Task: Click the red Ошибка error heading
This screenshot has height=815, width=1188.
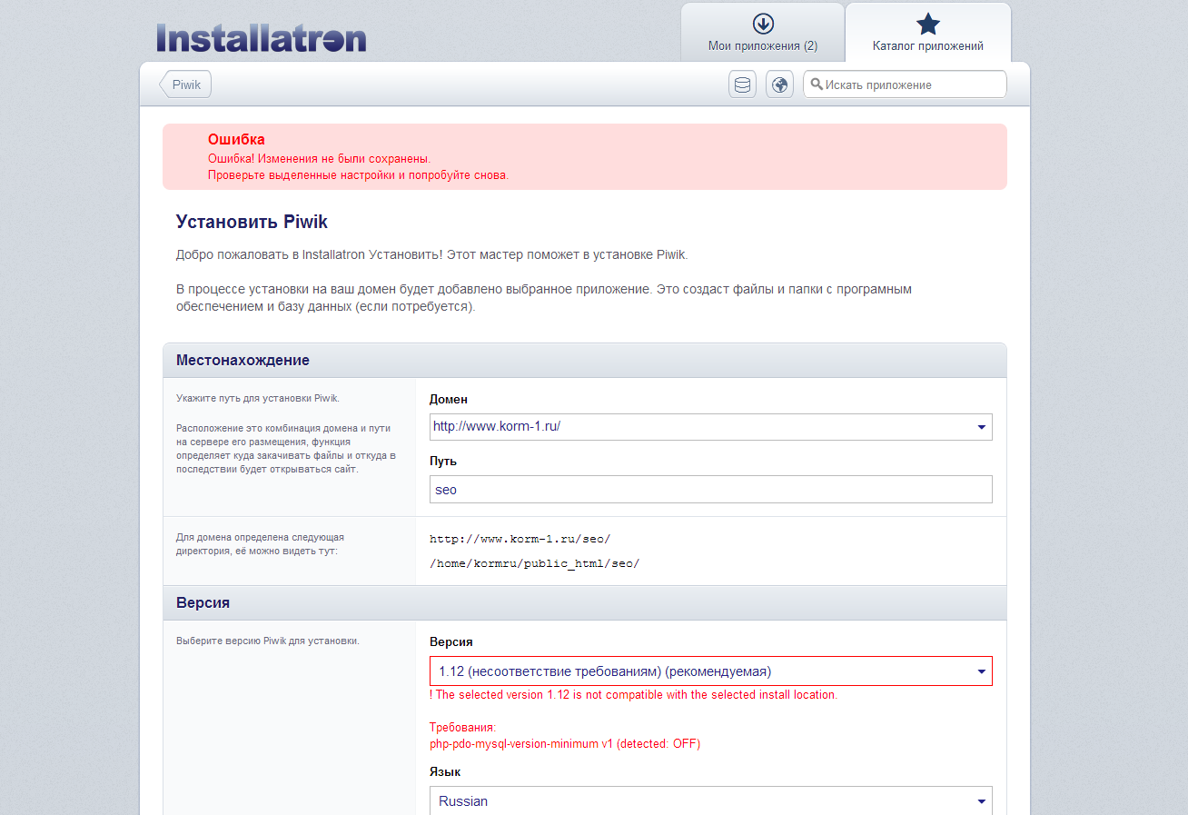Action: click(236, 140)
